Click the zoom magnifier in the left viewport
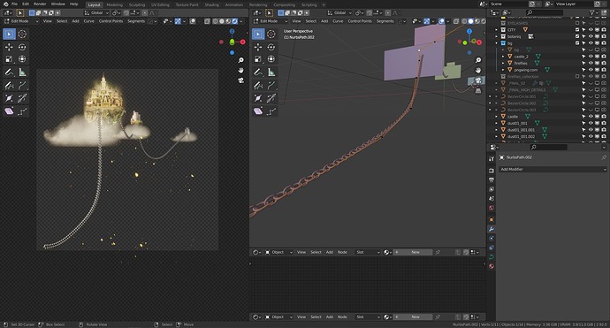The height and width of the screenshot is (328, 610). (240, 60)
